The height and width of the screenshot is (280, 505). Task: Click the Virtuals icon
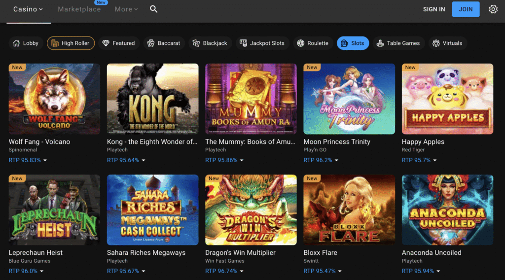coord(436,43)
